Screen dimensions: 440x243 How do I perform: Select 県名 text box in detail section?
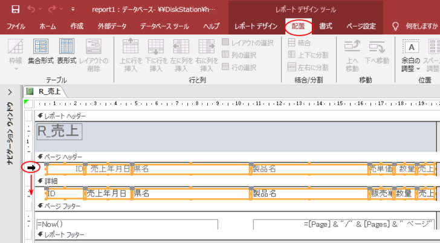pos(191,193)
